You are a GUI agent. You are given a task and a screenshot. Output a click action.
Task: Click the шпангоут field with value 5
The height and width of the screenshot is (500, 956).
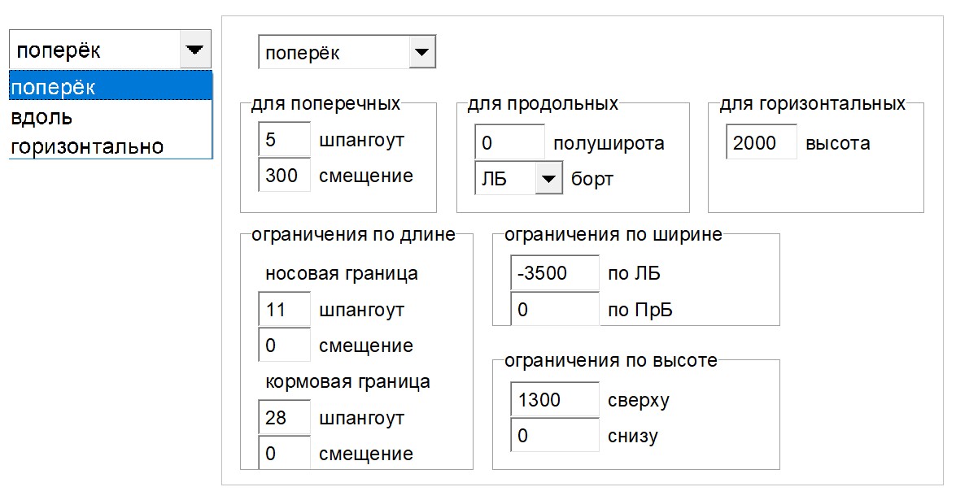(284, 140)
